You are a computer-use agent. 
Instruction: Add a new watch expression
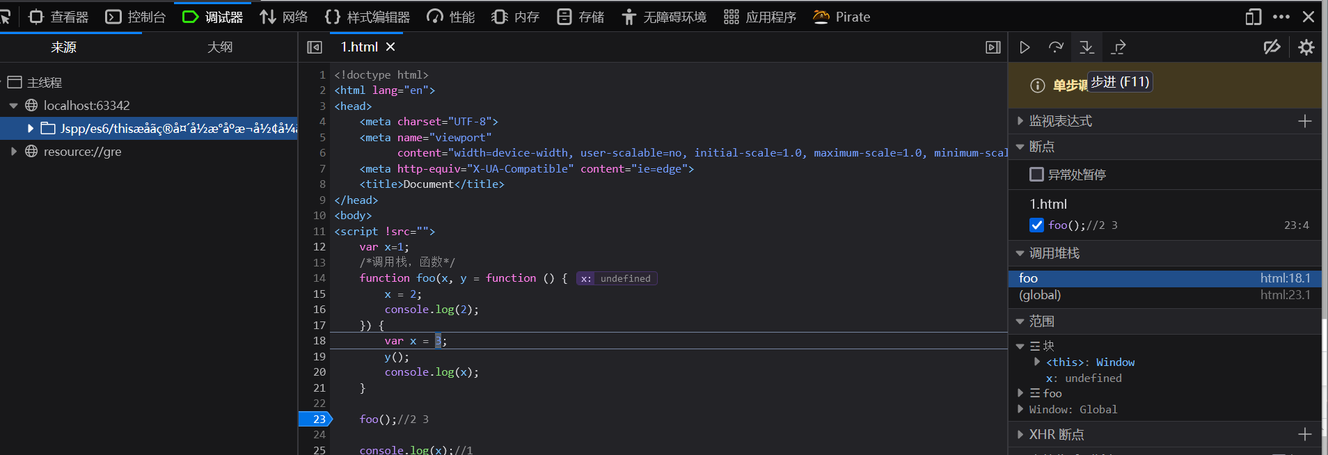(x=1305, y=121)
